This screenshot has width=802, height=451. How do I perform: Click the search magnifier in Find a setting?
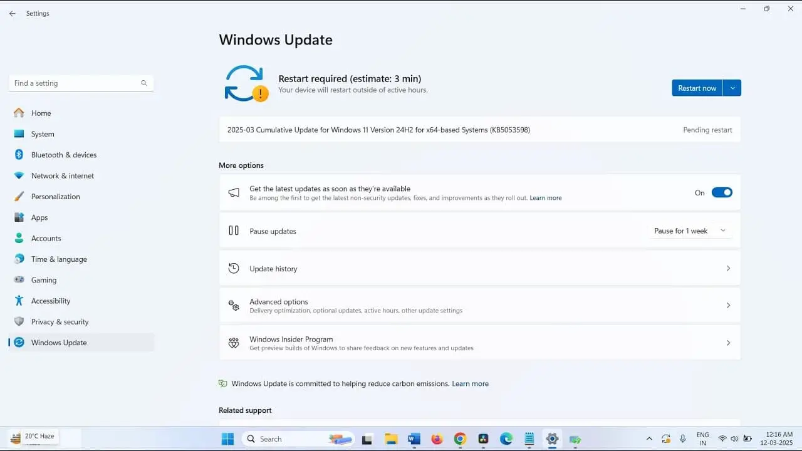[144, 83]
